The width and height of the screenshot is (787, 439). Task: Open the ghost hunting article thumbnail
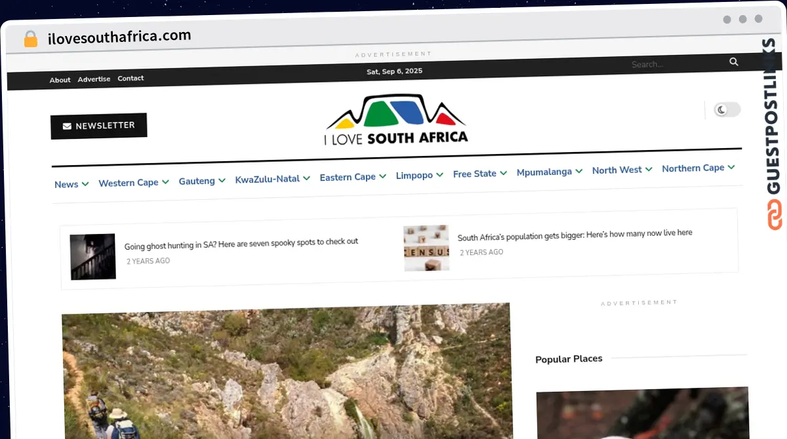[92, 256]
